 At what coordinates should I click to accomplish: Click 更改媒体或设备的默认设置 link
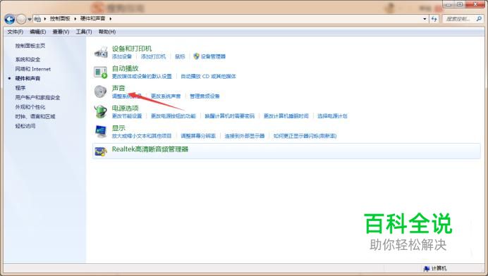point(142,77)
